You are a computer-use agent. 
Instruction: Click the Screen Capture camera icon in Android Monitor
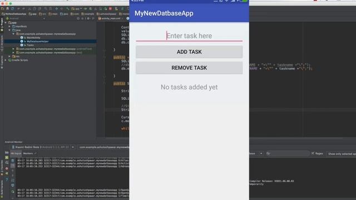(7, 152)
